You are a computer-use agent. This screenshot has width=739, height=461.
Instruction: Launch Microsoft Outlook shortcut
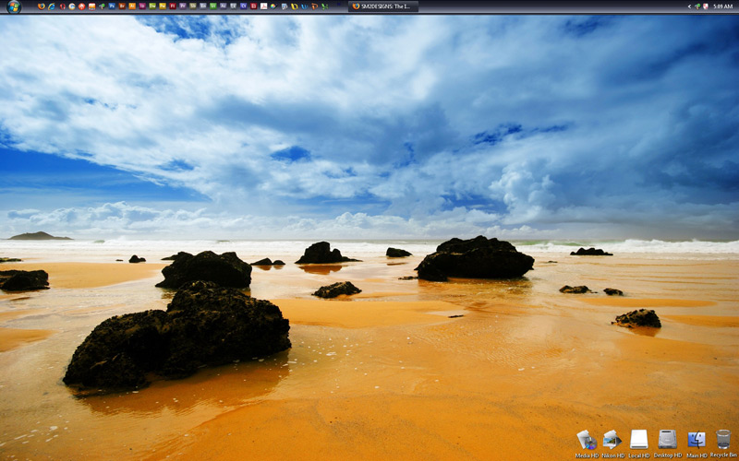tap(295, 6)
